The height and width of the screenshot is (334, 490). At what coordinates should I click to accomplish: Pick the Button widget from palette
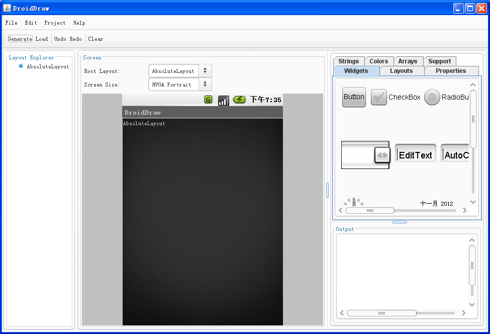pos(354,97)
